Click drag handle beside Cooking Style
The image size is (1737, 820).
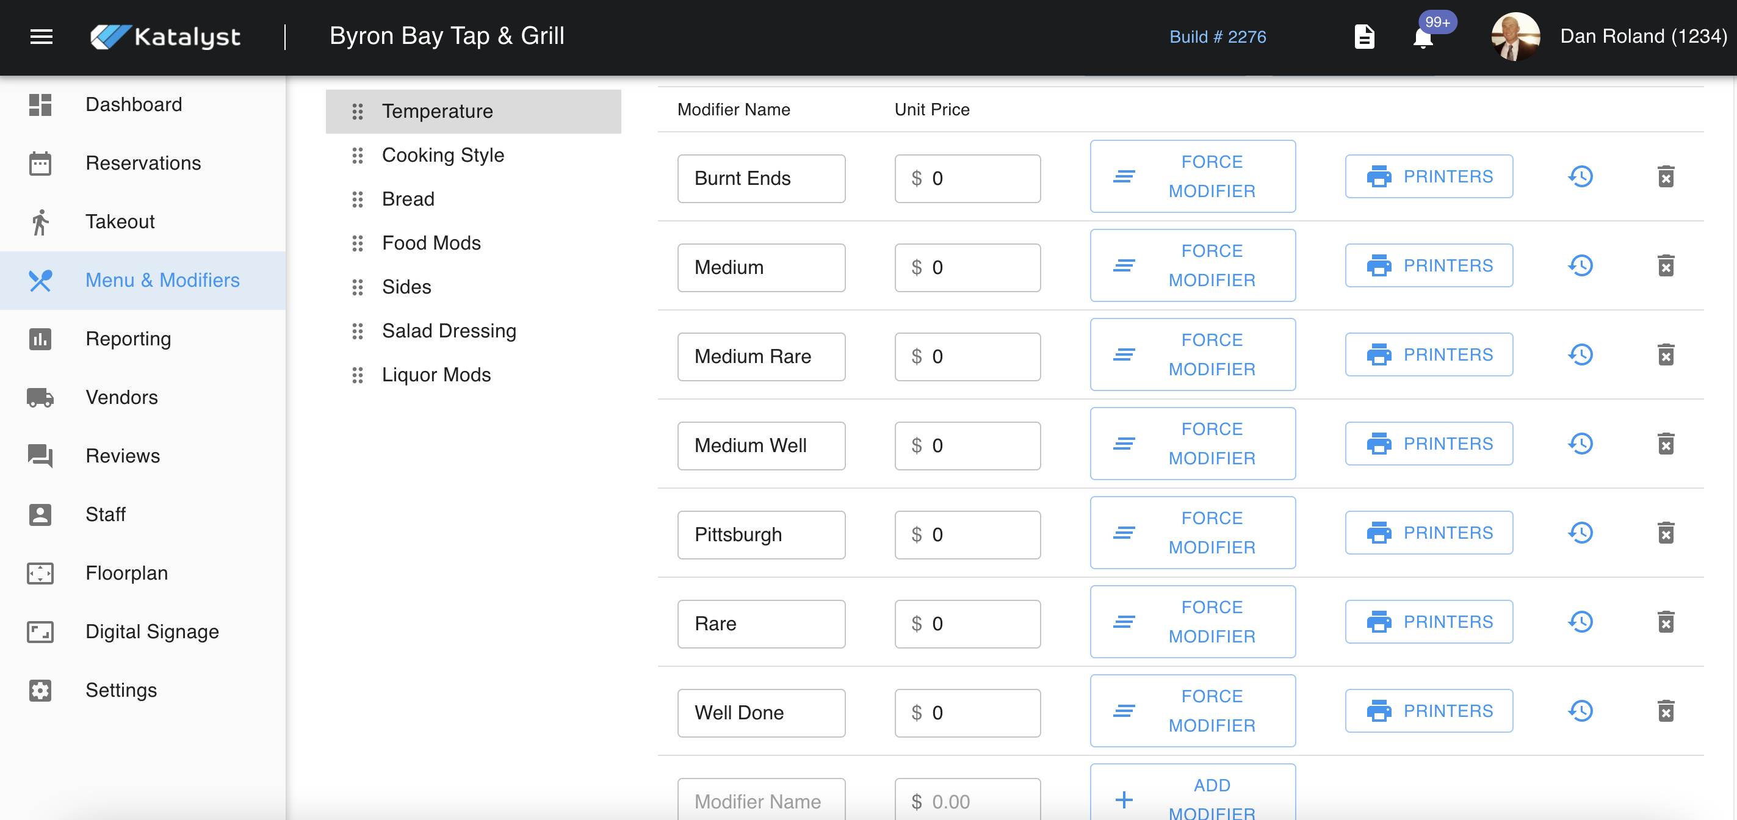358,155
